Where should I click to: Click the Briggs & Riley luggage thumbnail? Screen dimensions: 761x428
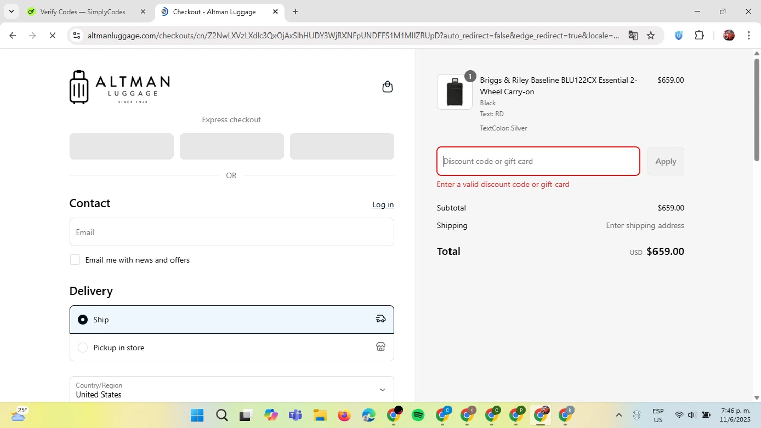click(x=455, y=92)
